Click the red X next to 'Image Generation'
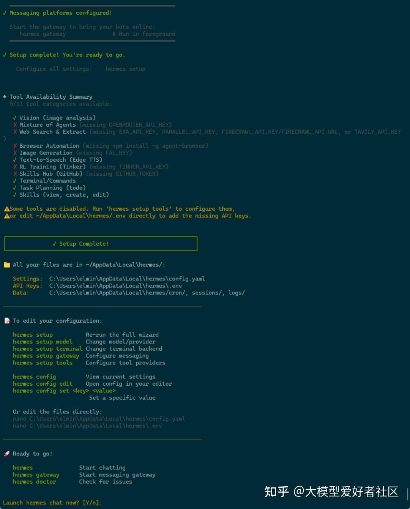410x509 pixels. (x=15, y=153)
